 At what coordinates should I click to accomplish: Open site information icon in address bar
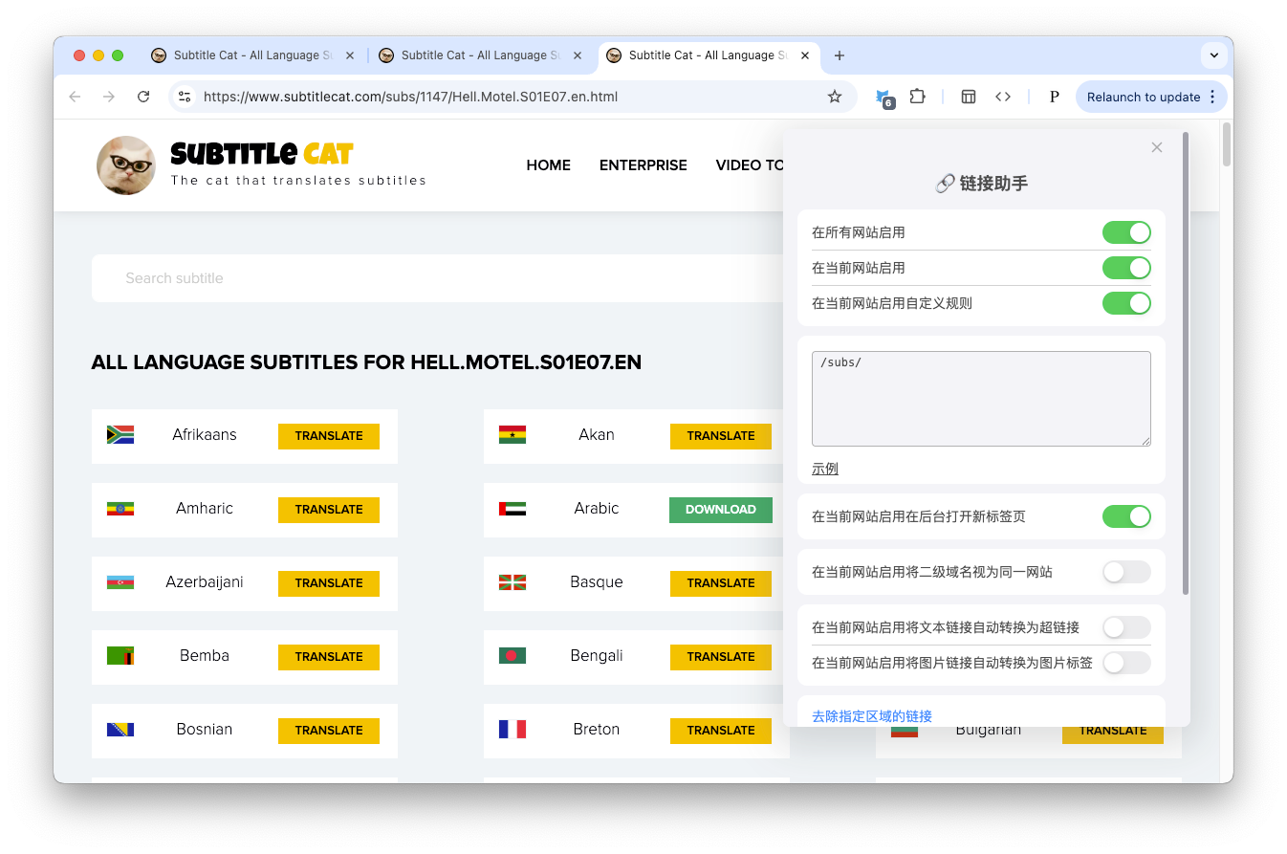[185, 97]
